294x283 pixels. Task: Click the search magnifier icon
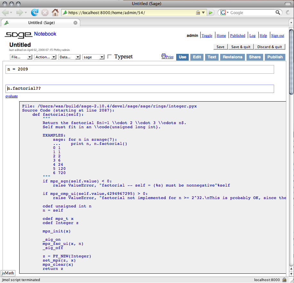[278, 12]
